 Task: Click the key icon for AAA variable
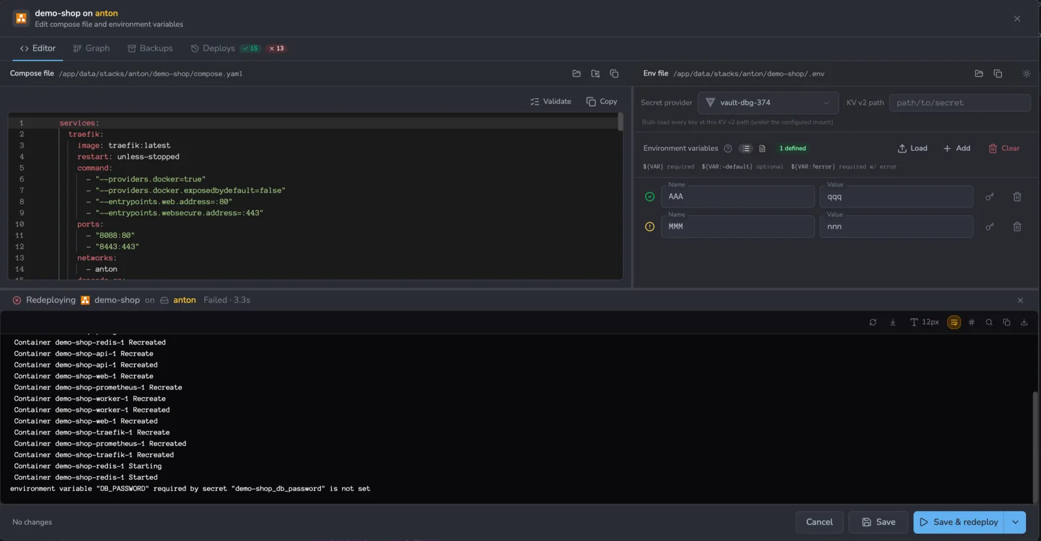coord(990,196)
